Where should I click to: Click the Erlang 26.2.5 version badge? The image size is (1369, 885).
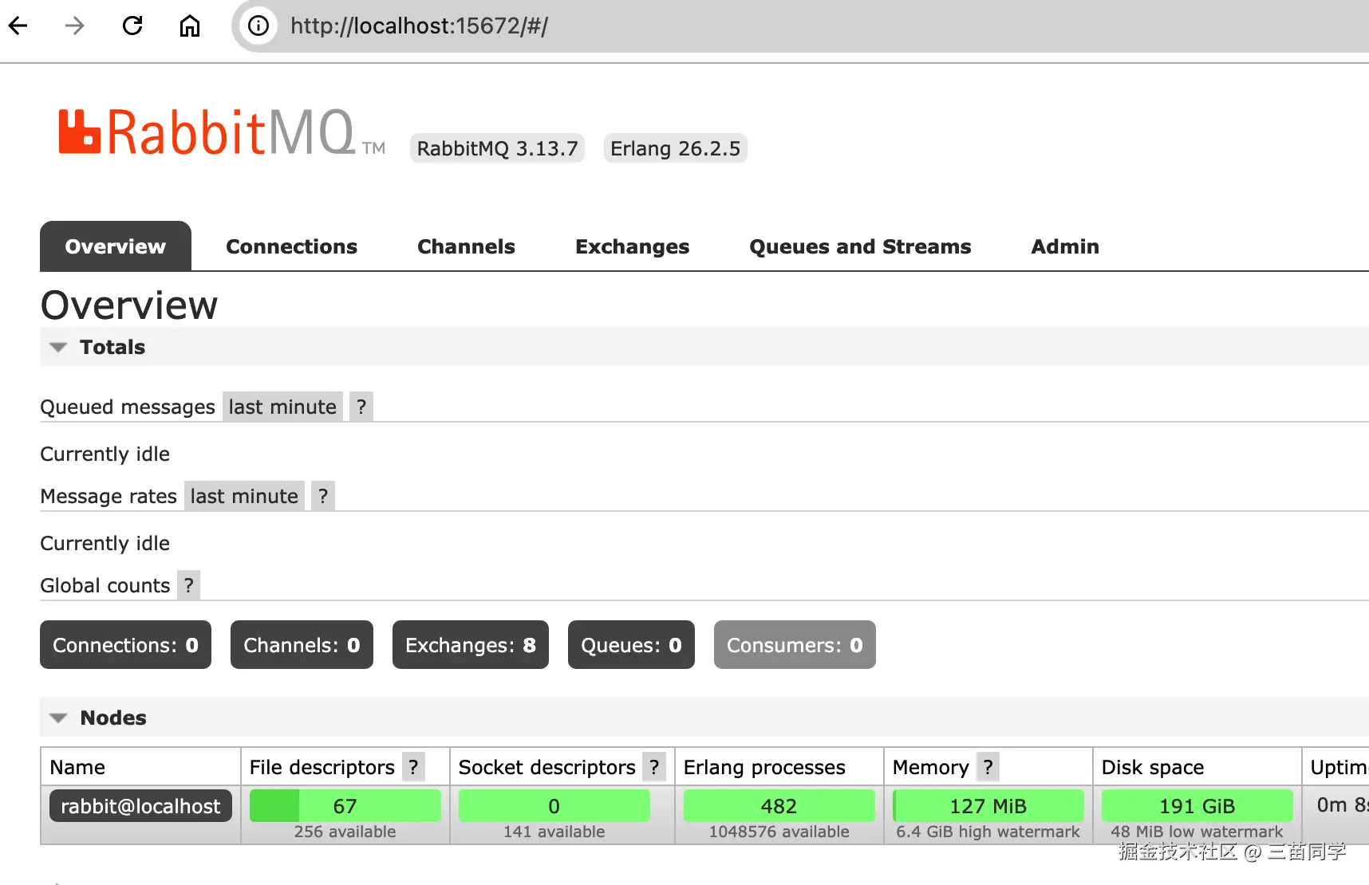(x=675, y=148)
